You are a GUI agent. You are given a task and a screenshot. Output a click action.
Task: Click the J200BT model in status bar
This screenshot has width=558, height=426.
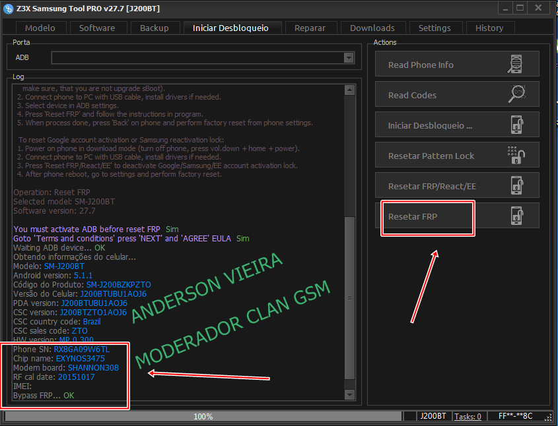tap(433, 416)
